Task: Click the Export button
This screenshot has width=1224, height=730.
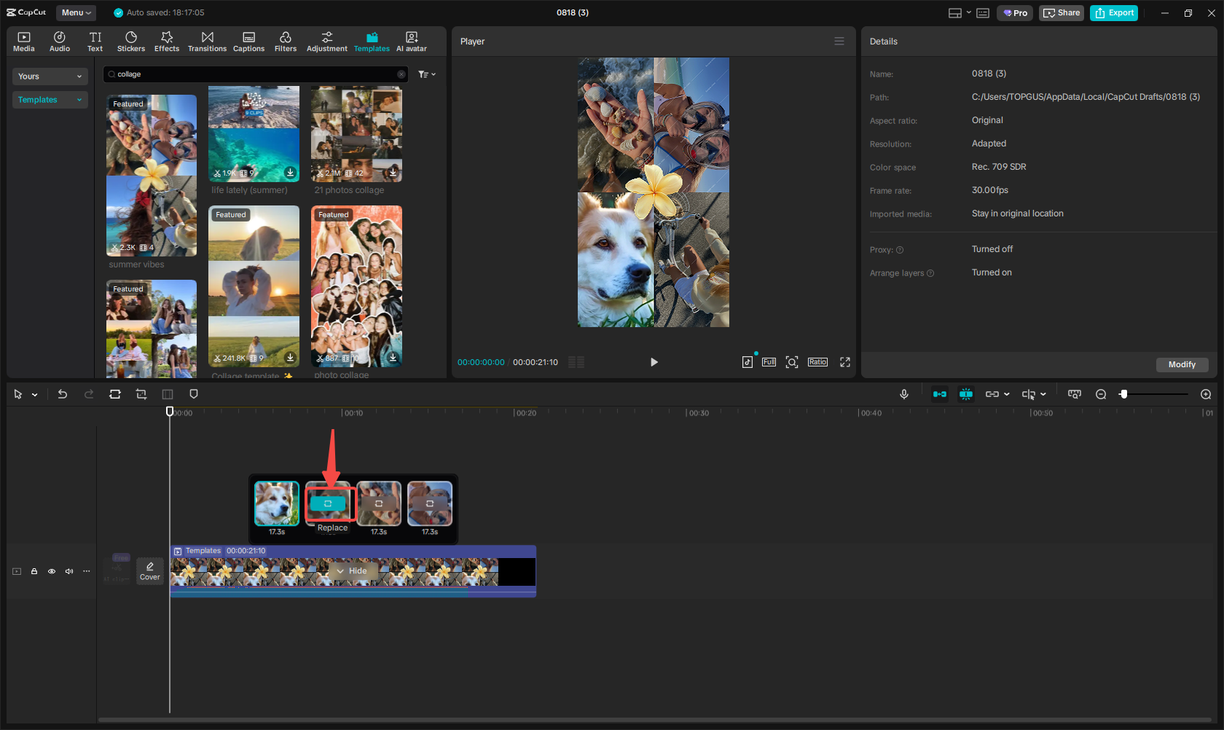Action: 1113,12
